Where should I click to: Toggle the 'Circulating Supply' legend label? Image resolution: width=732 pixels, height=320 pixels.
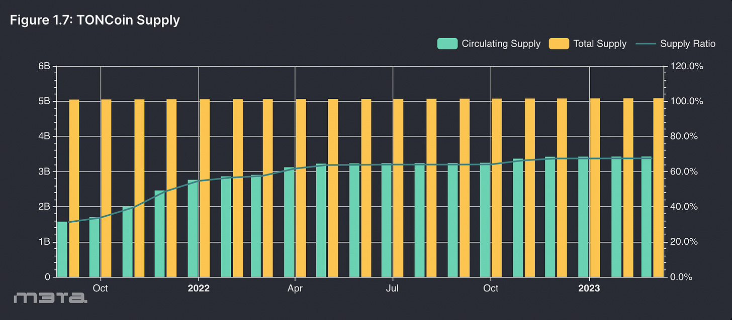[x=501, y=44]
